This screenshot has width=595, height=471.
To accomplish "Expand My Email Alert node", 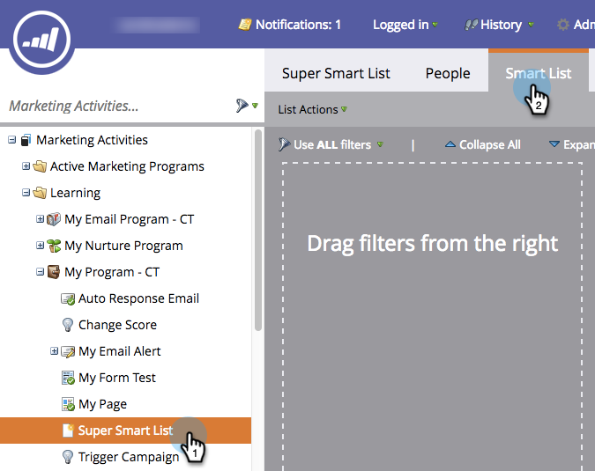I will pos(54,351).
